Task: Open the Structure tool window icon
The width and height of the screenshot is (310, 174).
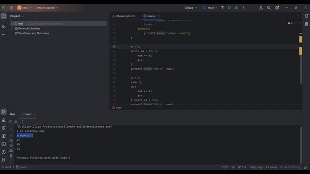Action: point(3,26)
